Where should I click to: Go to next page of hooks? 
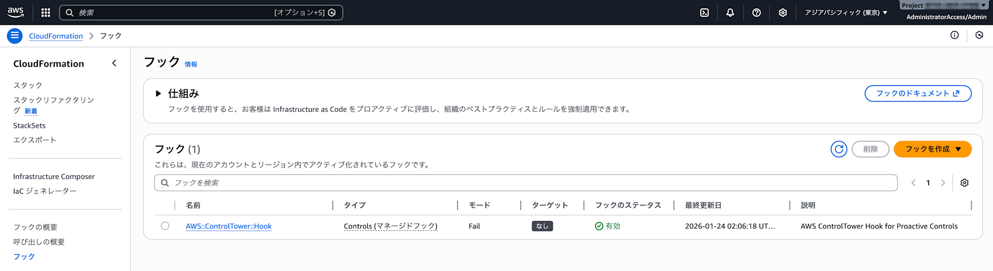click(943, 183)
